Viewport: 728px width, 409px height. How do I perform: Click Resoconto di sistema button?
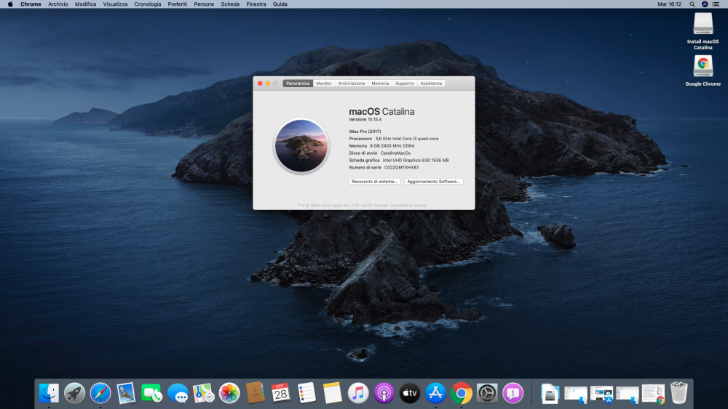[x=374, y=182]
